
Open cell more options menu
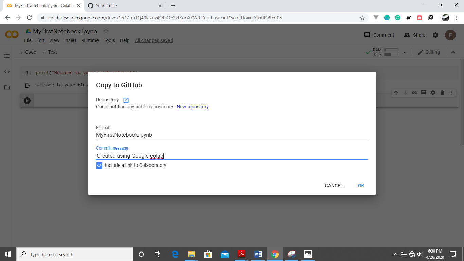[451, 93]
